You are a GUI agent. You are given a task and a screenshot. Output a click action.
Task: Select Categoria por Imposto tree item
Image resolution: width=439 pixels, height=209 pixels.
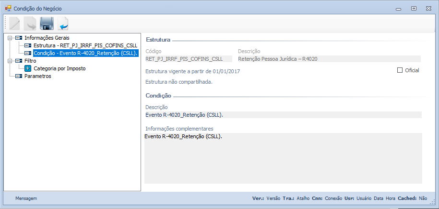[x=59, y=68]
